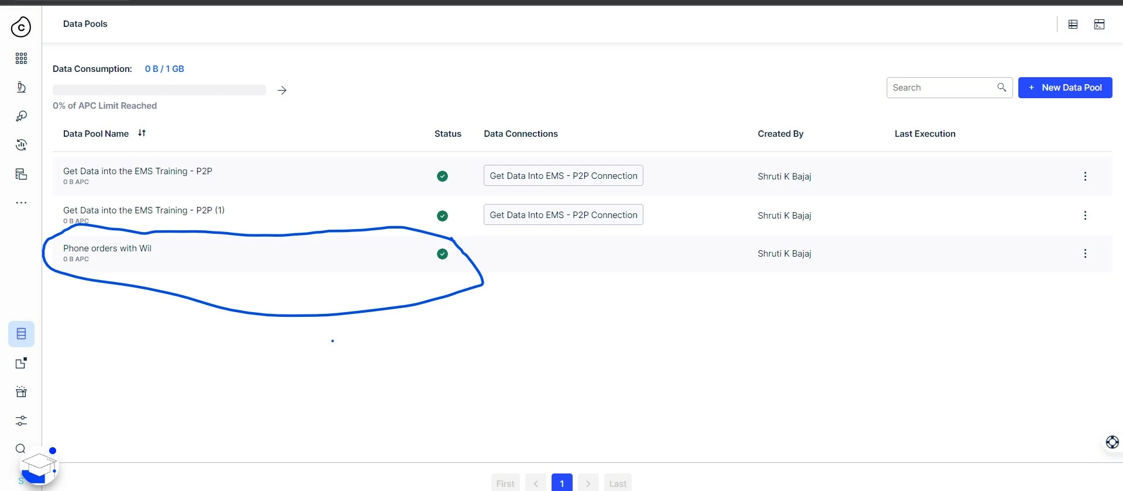Click the Status column header
The image size is (1123, 491).
click(448, 134)
